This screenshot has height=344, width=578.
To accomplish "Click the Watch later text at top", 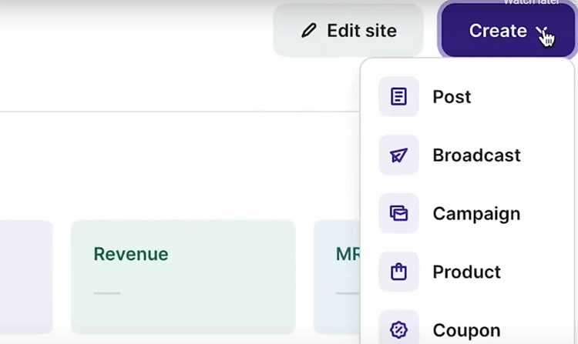I will tap(530, 2).
